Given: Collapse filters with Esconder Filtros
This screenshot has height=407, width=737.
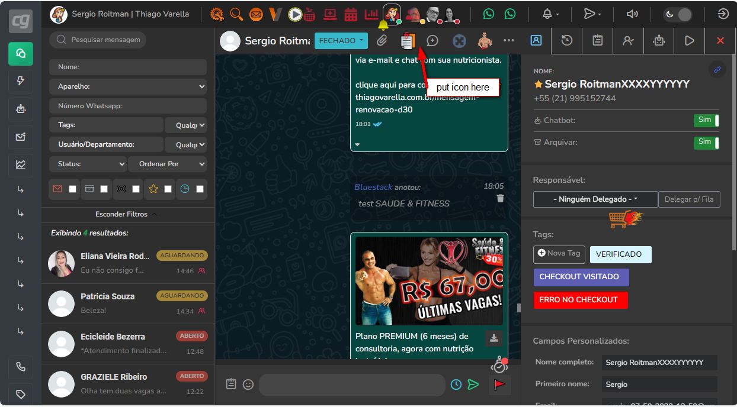Looking at the screenshot, I should click(x=127, y=214).
